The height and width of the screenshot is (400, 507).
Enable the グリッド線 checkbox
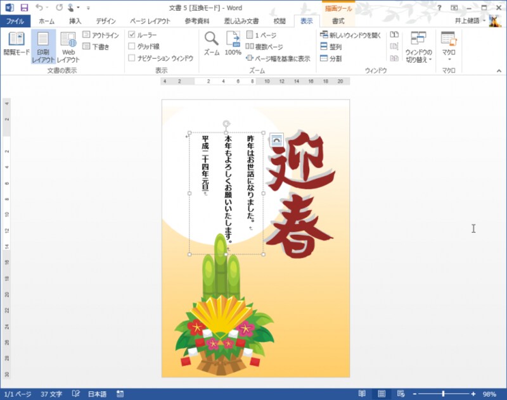click(x=132, y=46)
